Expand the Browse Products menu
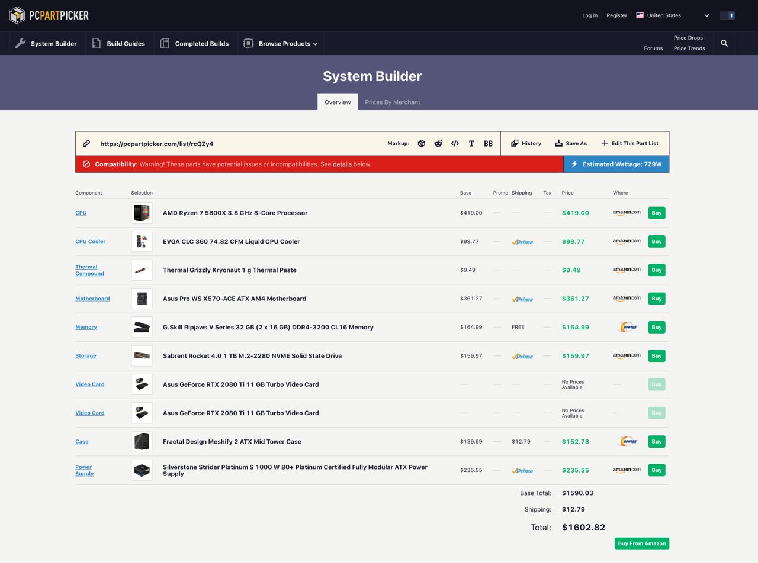 point(281,43)
